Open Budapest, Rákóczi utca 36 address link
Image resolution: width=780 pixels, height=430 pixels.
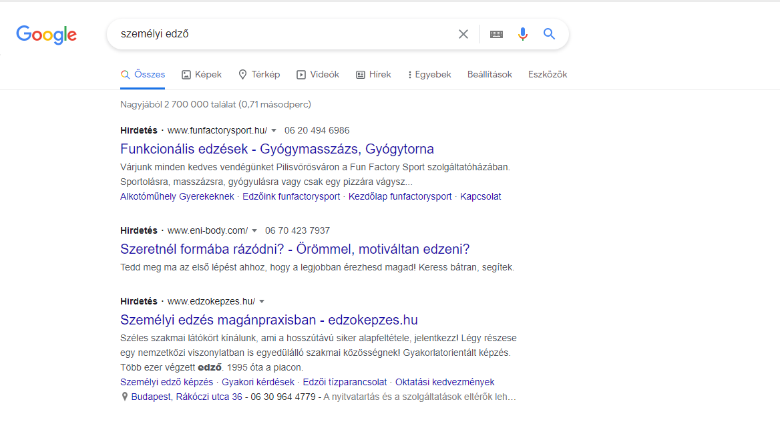coord(186,397)
